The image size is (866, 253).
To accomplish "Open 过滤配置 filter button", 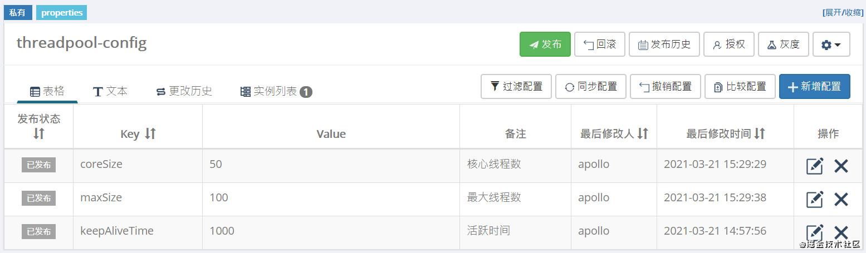I will (x=516, y=87).
